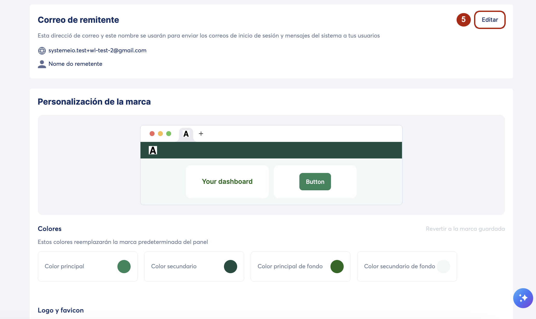Click the Nome do remetente text
This screenshot has height=319, width=536.
coord(75,64)
